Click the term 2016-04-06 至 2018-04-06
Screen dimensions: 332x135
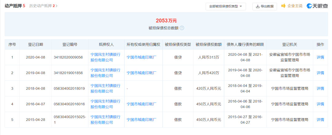[x=245, y=104]
